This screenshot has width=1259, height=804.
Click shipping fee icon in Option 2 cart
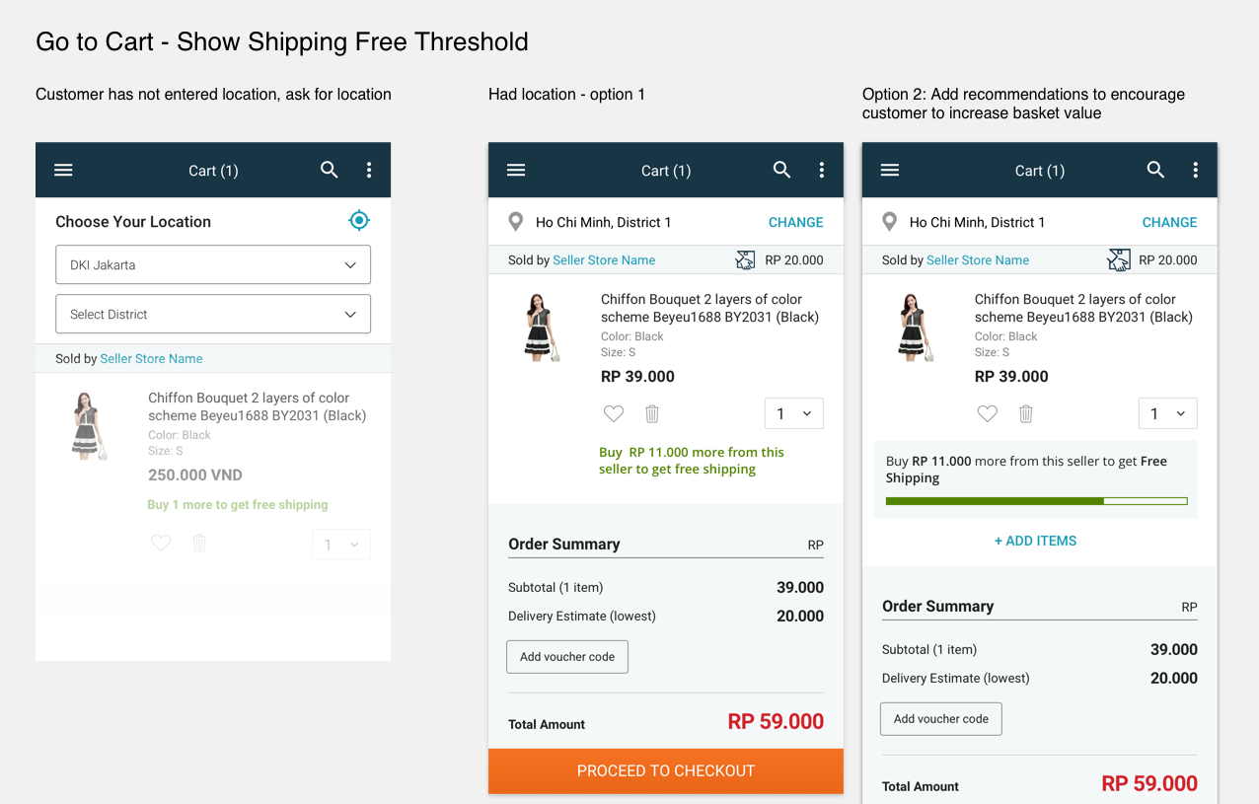tap(1119, 259)
